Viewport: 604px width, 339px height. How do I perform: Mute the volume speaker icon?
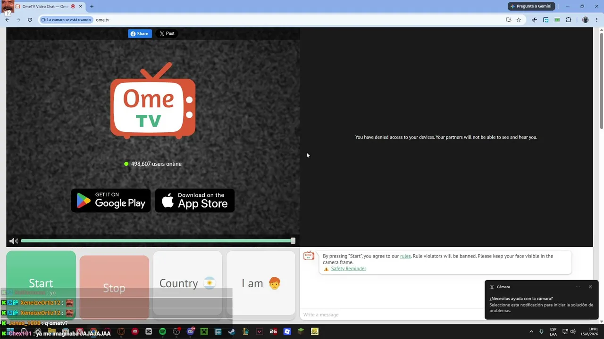pos(14,241)
